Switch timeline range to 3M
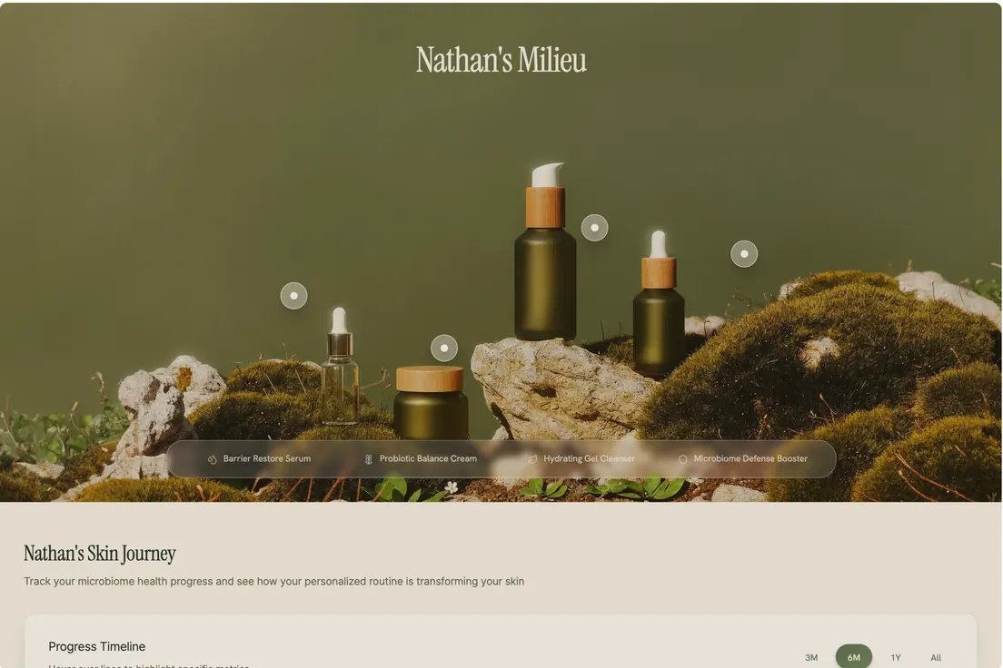 pyautogui.click(x=811, y=657)
